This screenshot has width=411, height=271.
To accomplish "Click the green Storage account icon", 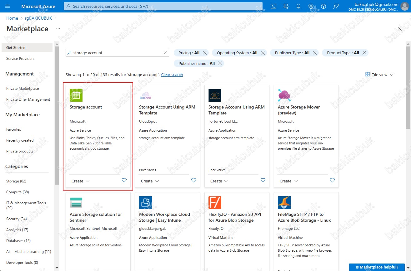I will 76,95.
